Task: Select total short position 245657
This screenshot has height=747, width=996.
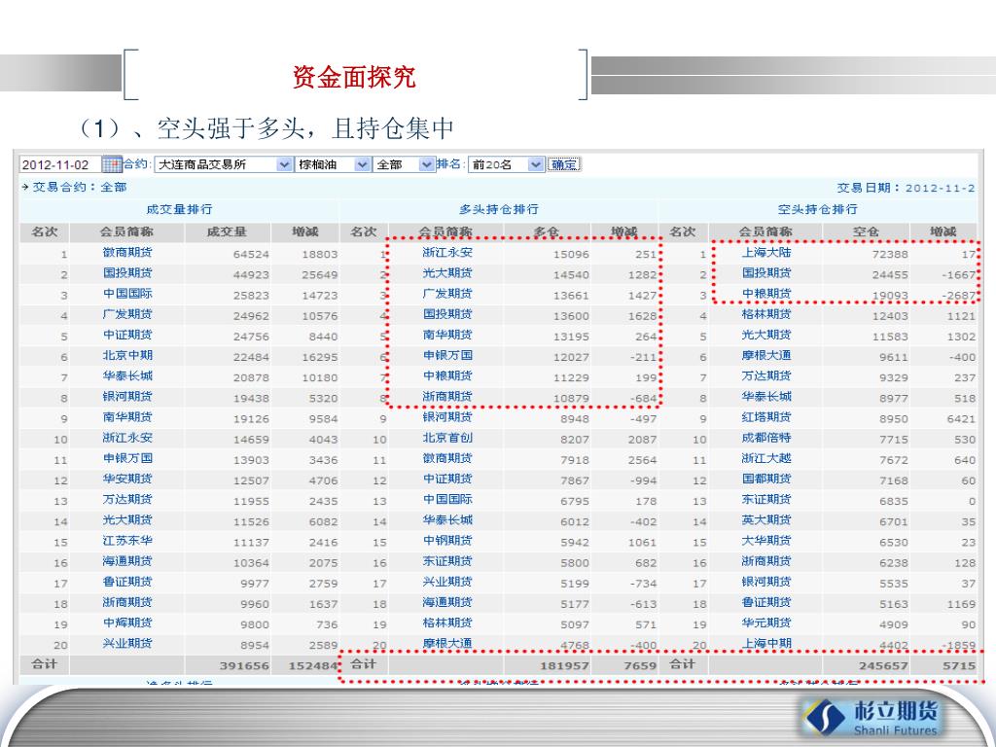Action: pyautogui.click(x=883, y=666)
